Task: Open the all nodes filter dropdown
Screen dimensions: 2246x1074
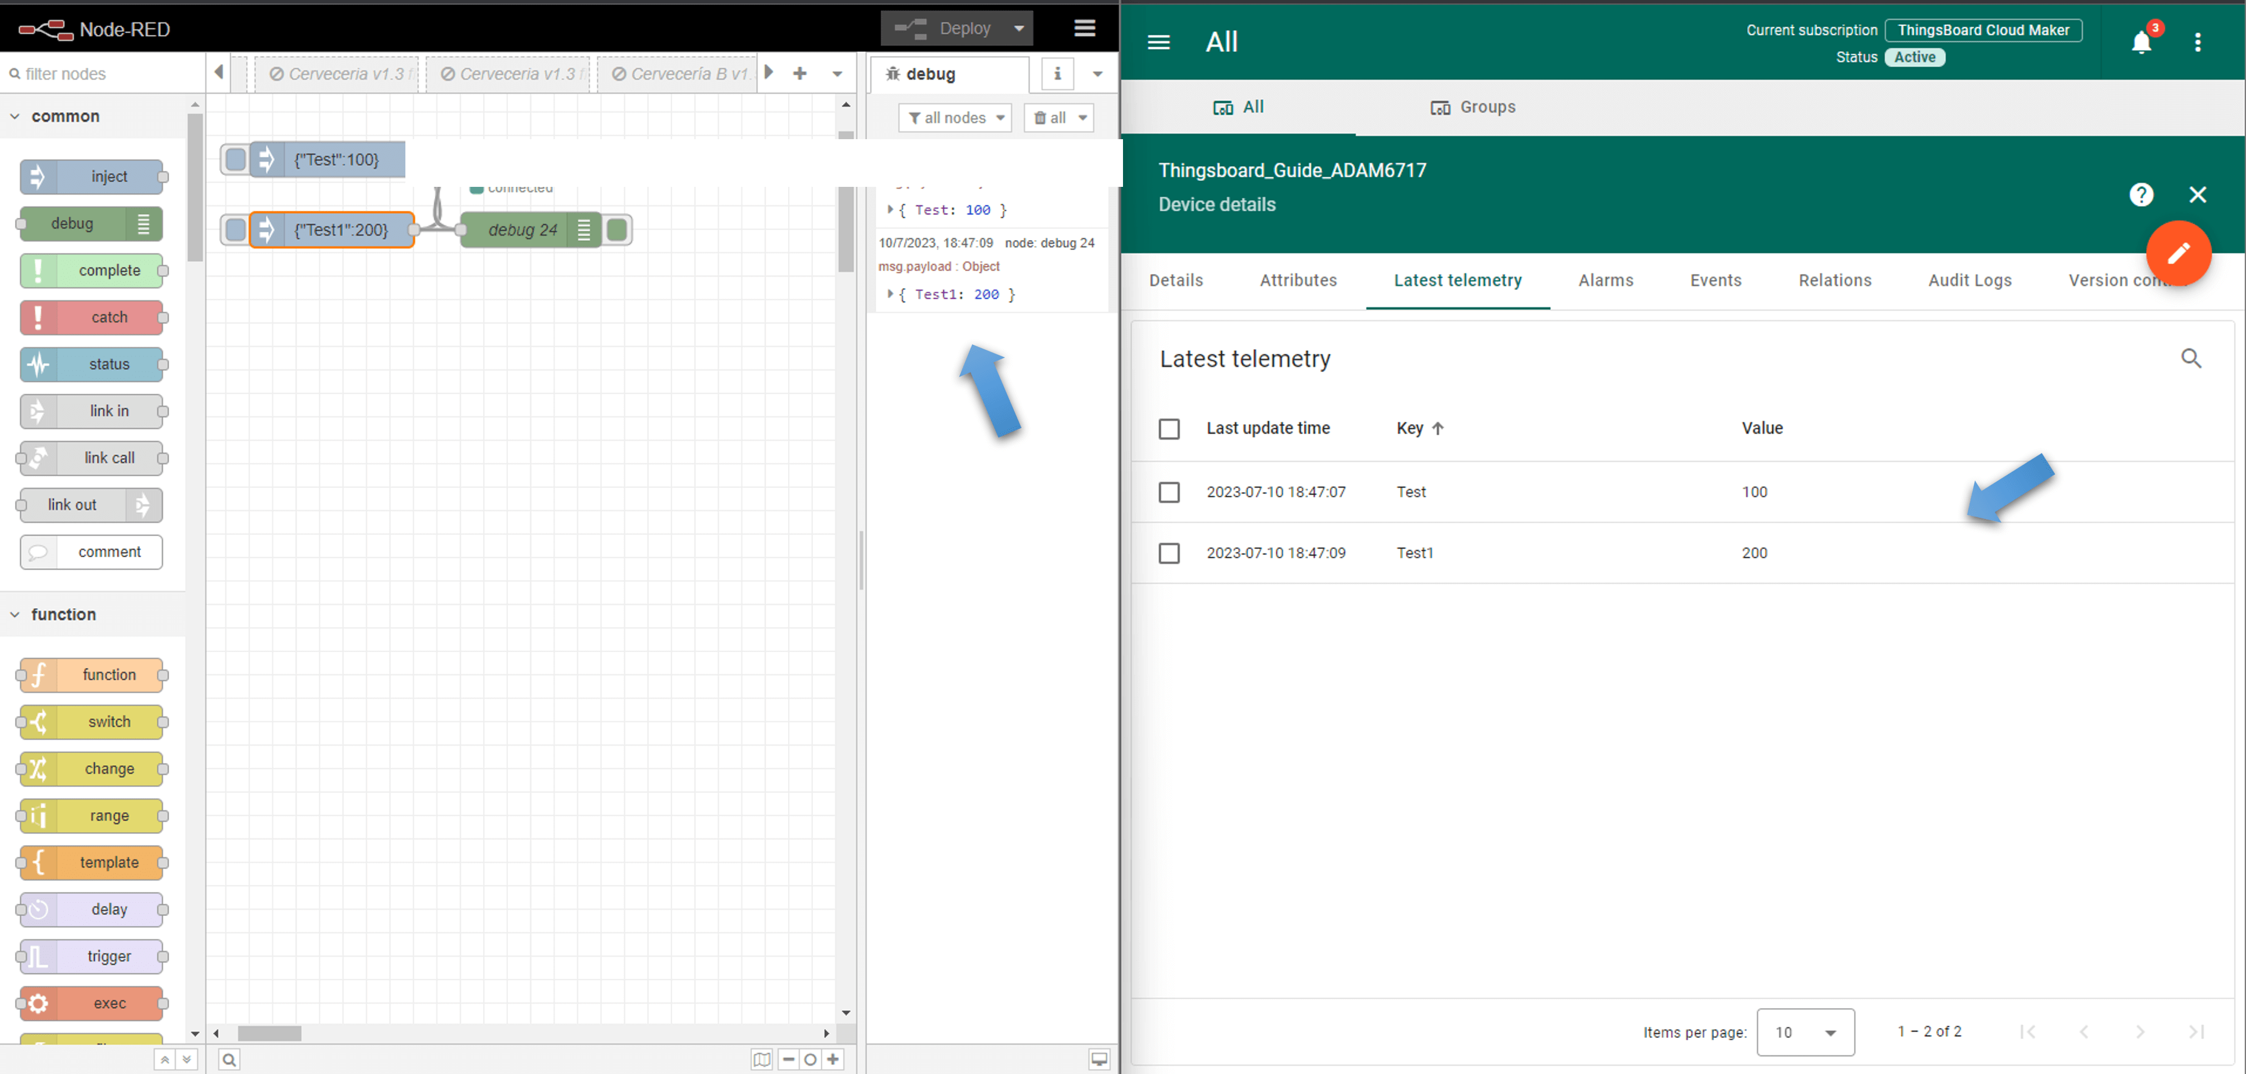Action: (x=955, y=118)
